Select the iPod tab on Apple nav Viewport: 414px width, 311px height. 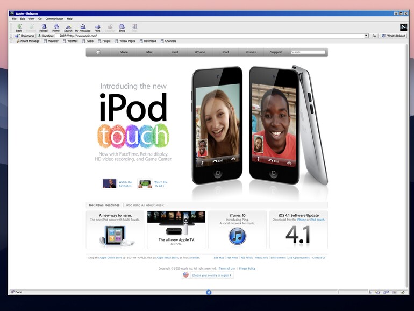coord(175,52)
